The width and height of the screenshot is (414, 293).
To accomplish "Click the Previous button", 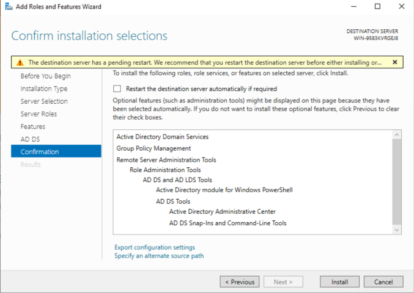I will tap(240, 282).
